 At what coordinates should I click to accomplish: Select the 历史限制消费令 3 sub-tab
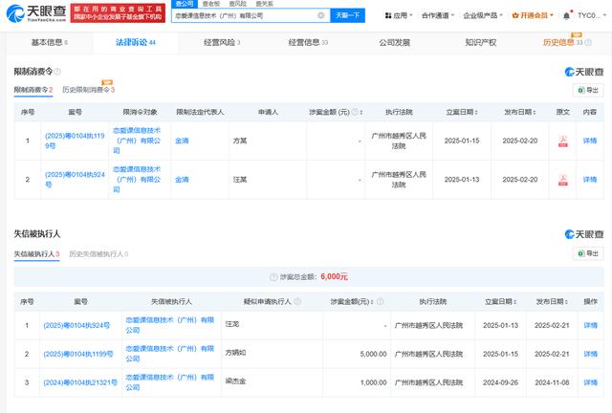[89, 90]
